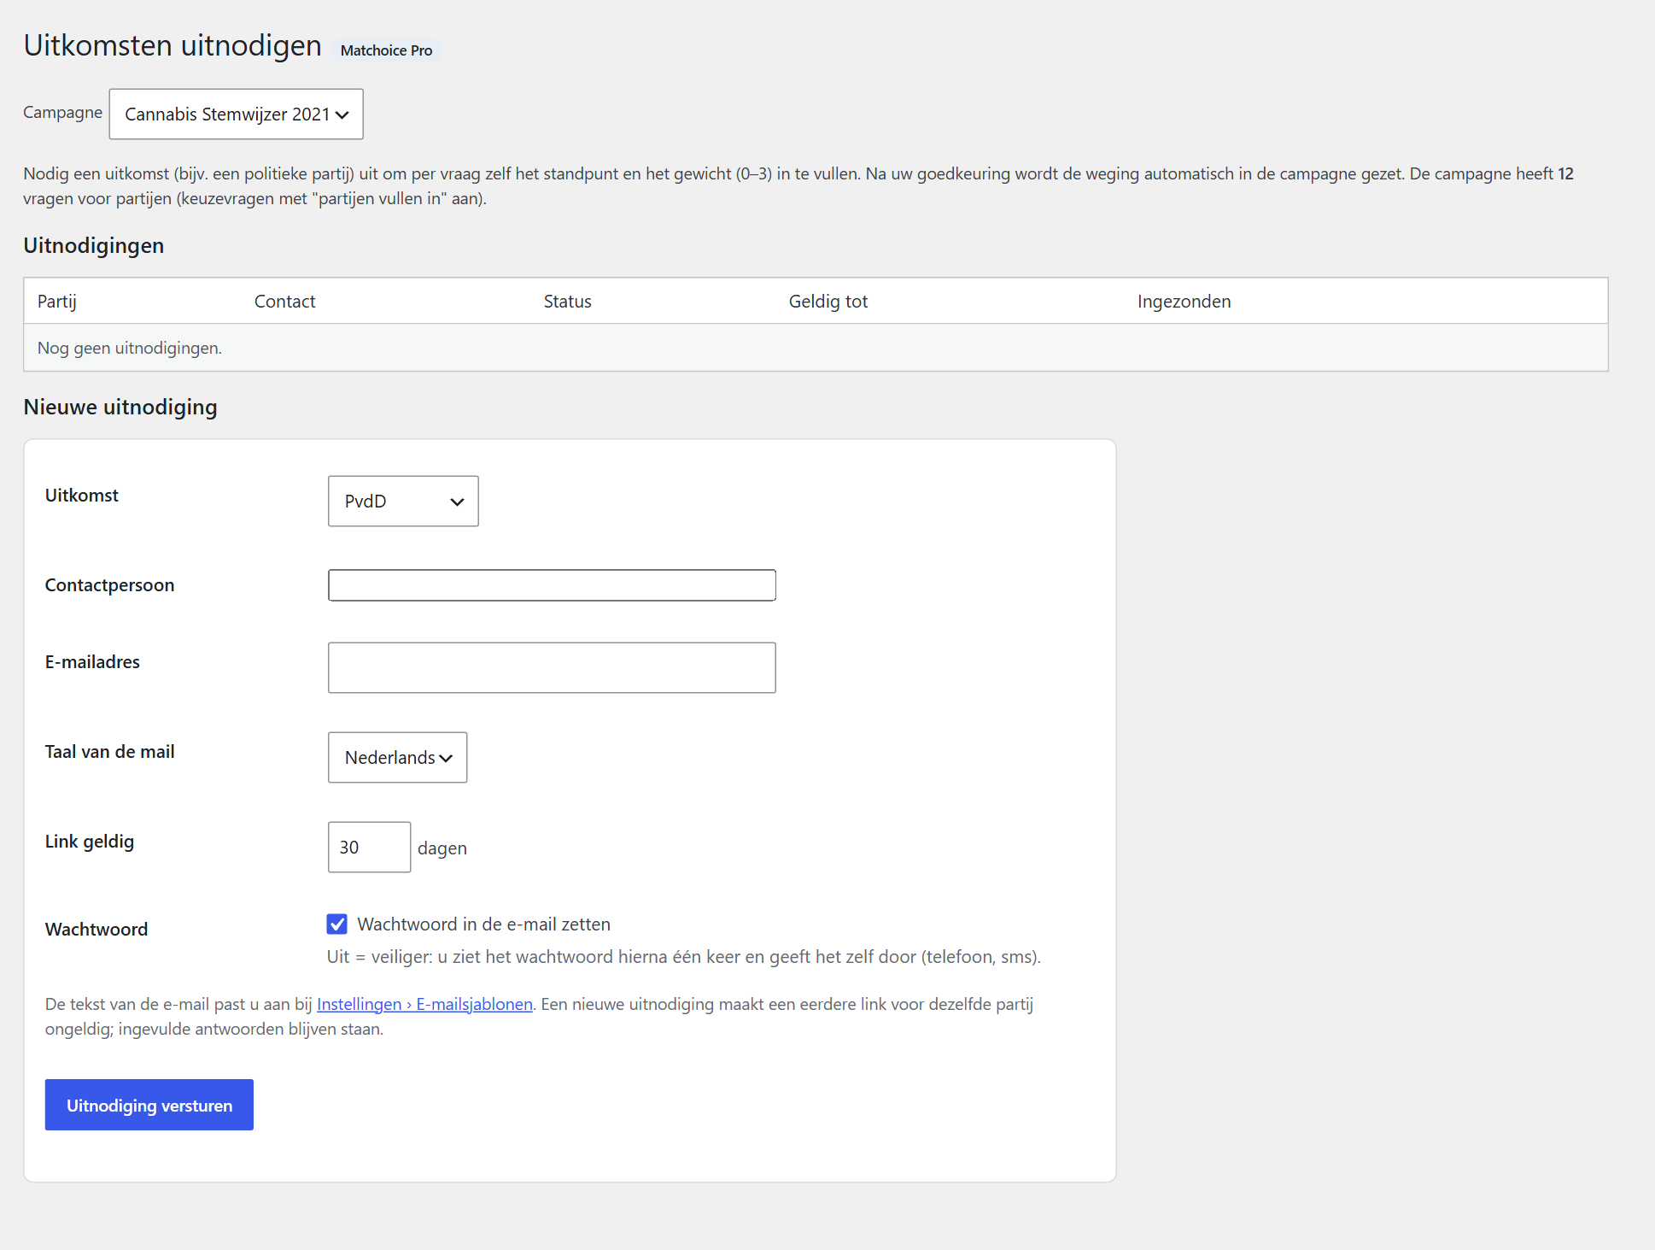Click the 'Nog geen uitnodigingen.' row

[x=816, y=348]
